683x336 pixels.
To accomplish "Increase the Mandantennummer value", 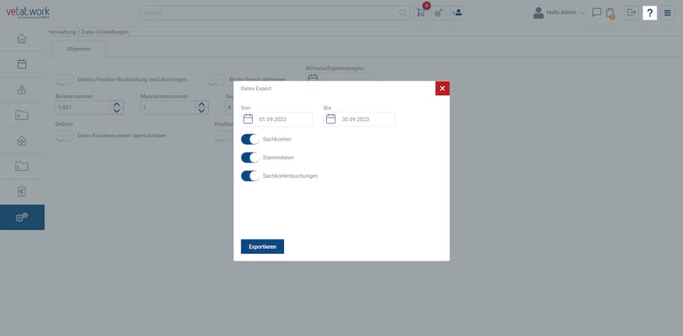I will [202, 105].
